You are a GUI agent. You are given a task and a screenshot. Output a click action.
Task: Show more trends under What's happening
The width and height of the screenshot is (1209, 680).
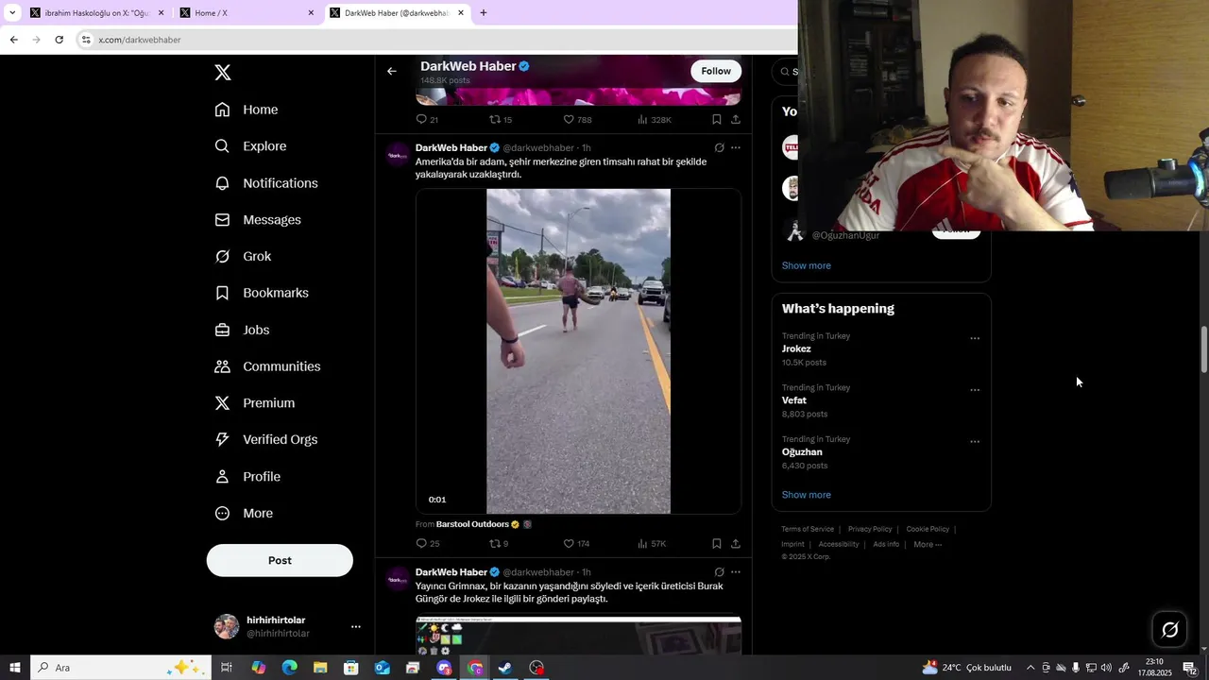[x=807, y=495]
